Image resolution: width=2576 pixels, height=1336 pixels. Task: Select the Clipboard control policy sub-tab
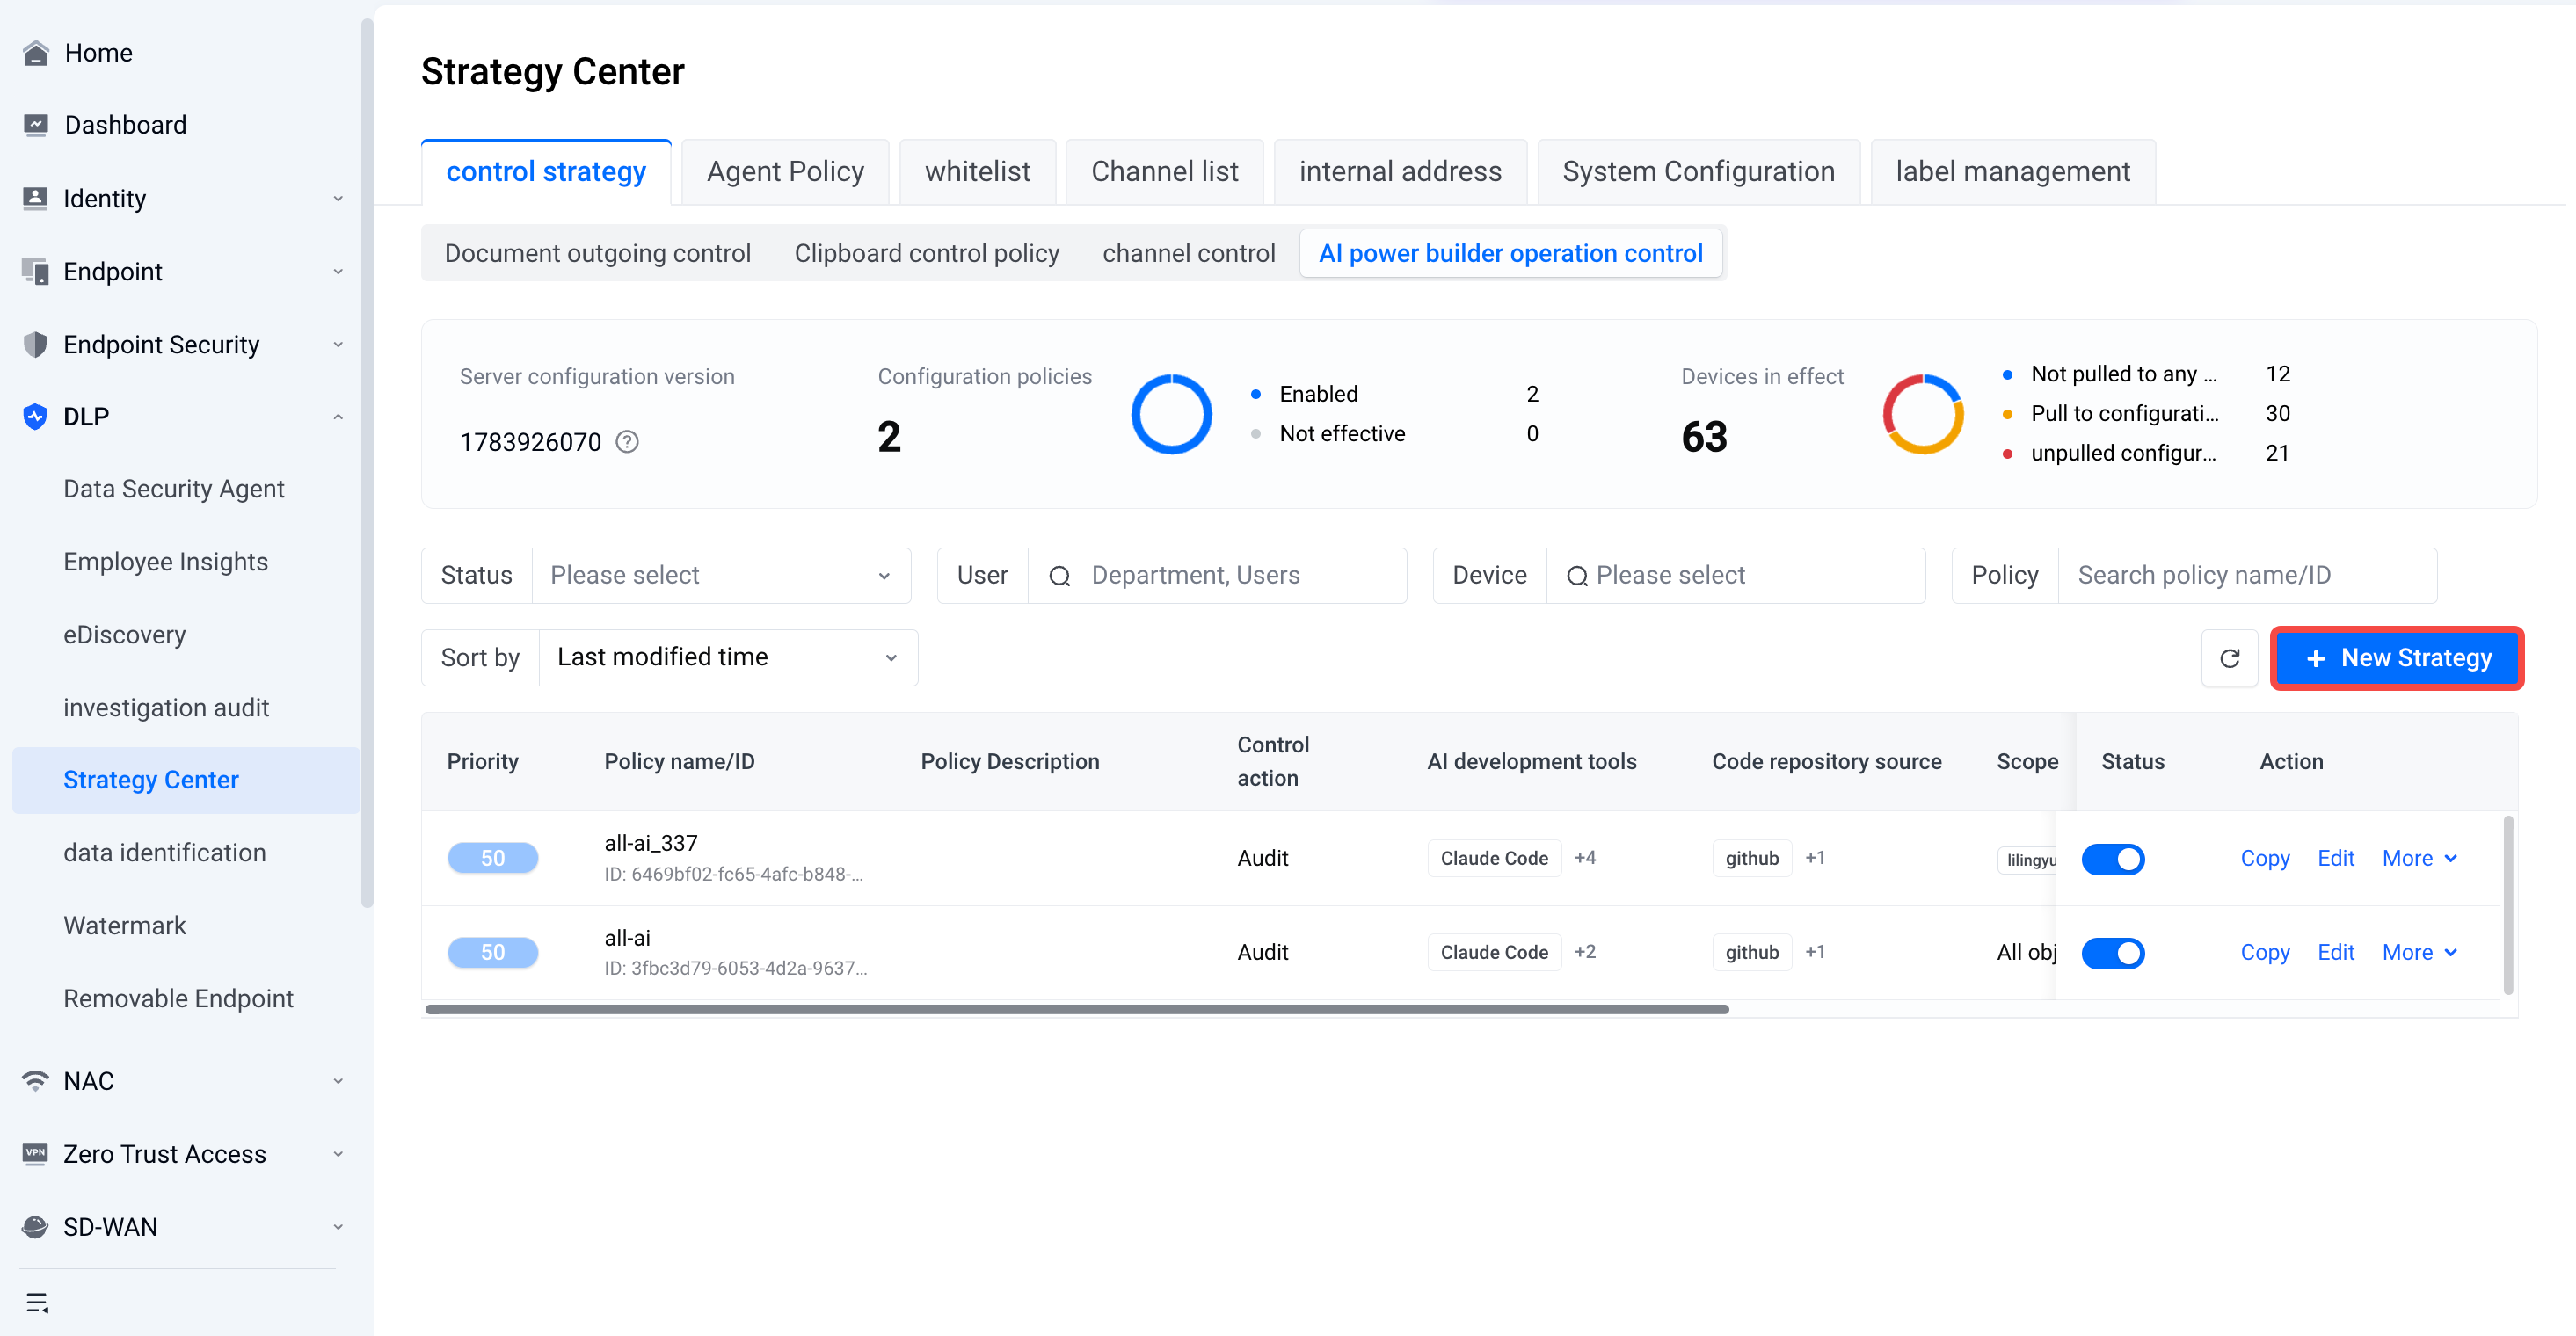click(x=926, y=253)
